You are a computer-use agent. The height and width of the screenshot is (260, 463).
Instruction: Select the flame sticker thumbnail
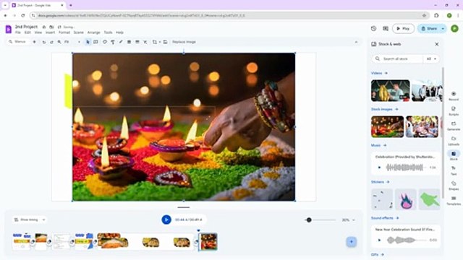[406, 200]
